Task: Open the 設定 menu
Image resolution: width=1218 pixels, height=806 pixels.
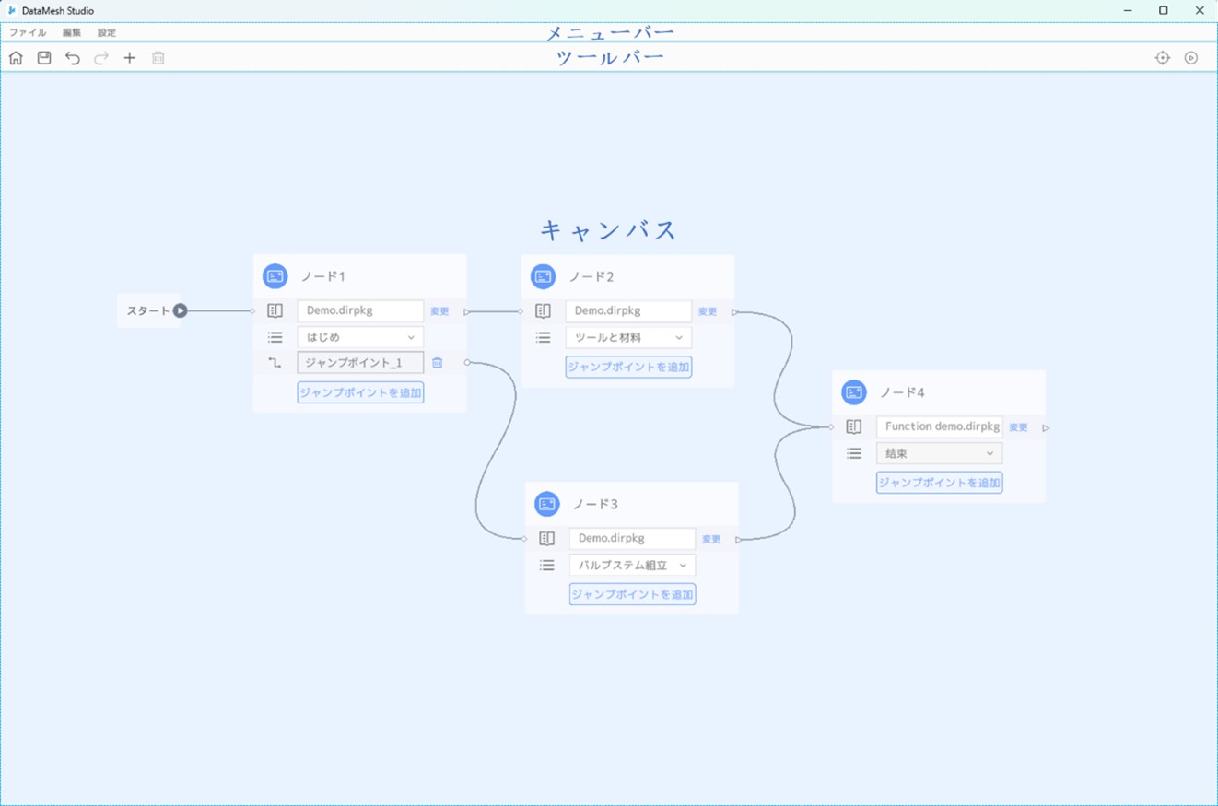Action: pyautogui.click(x=107, y=32)
